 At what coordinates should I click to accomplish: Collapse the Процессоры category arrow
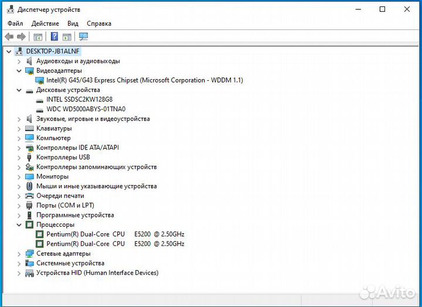19,224
